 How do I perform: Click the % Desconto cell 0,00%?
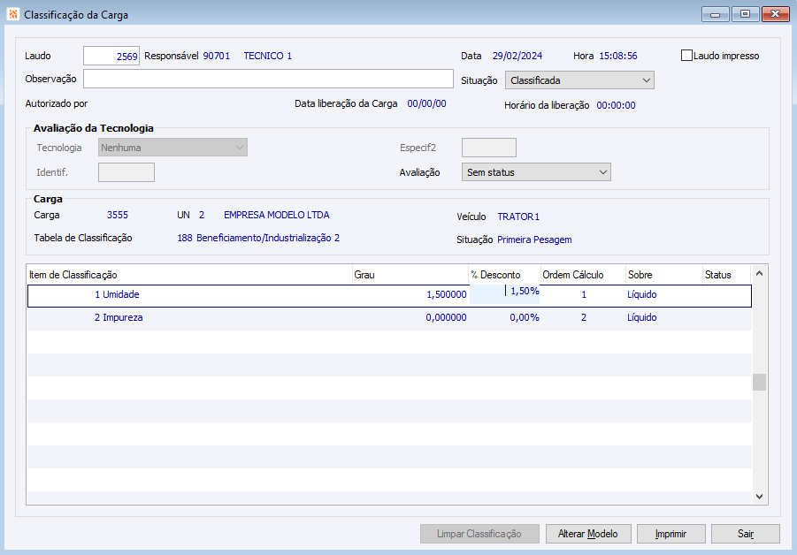(525, 317)
